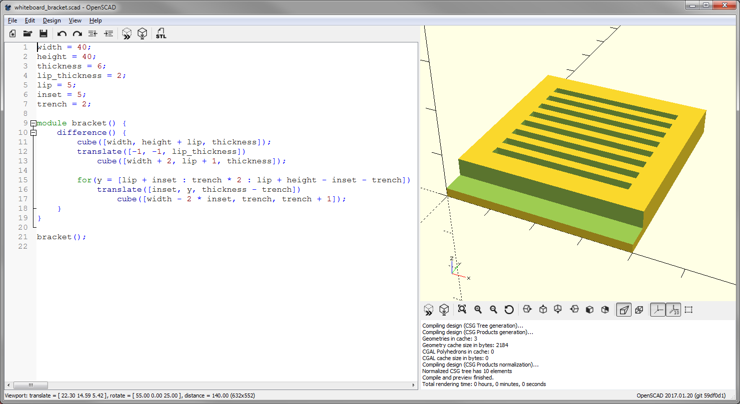This screenshot has width=740, height=404.
Task: Toggle Perspective projection view button
Action: point(624,310)
